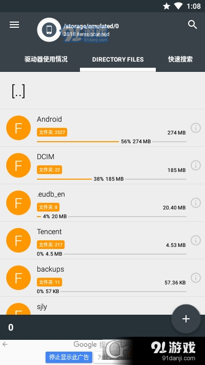The width and height of the screenshot is (205, 365).
Task: Open info for DCIM folder
Action: coord(196,165)
